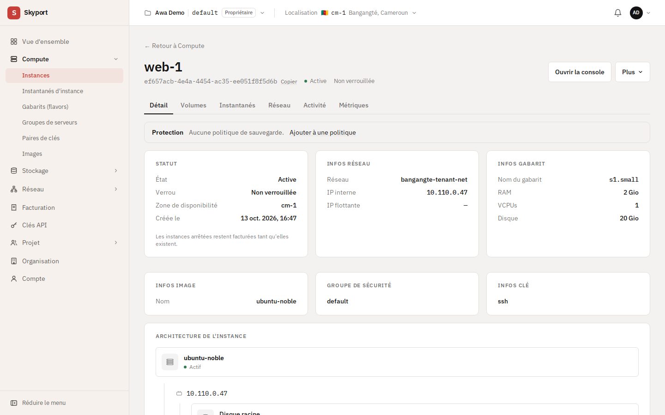
Task: Open the Localisation region dropdown
Action: [351, 13]
